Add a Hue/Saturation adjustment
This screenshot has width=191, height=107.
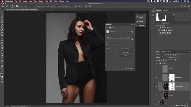click(x=159, y=30)
